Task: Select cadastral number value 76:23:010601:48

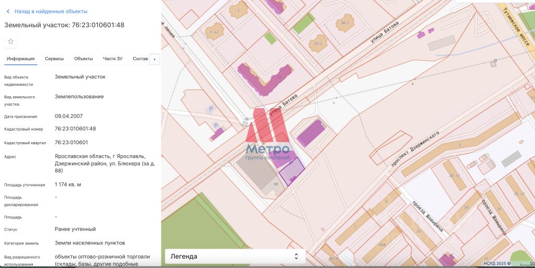Action: tap(75, 129)
